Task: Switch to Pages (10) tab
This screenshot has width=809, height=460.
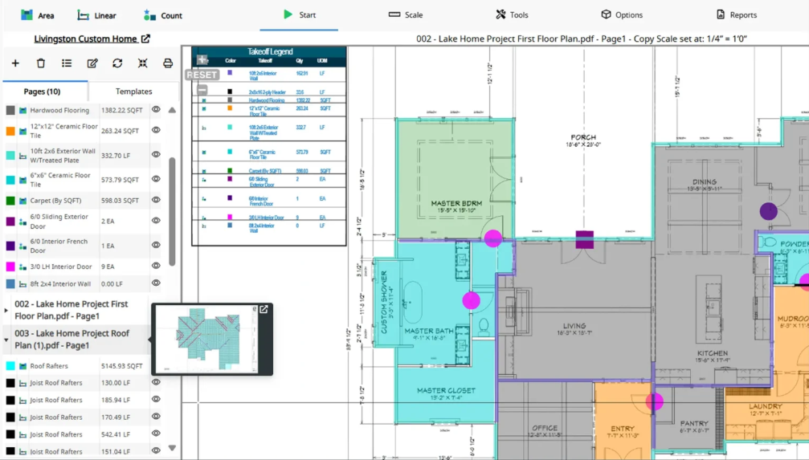Action: 43,92
